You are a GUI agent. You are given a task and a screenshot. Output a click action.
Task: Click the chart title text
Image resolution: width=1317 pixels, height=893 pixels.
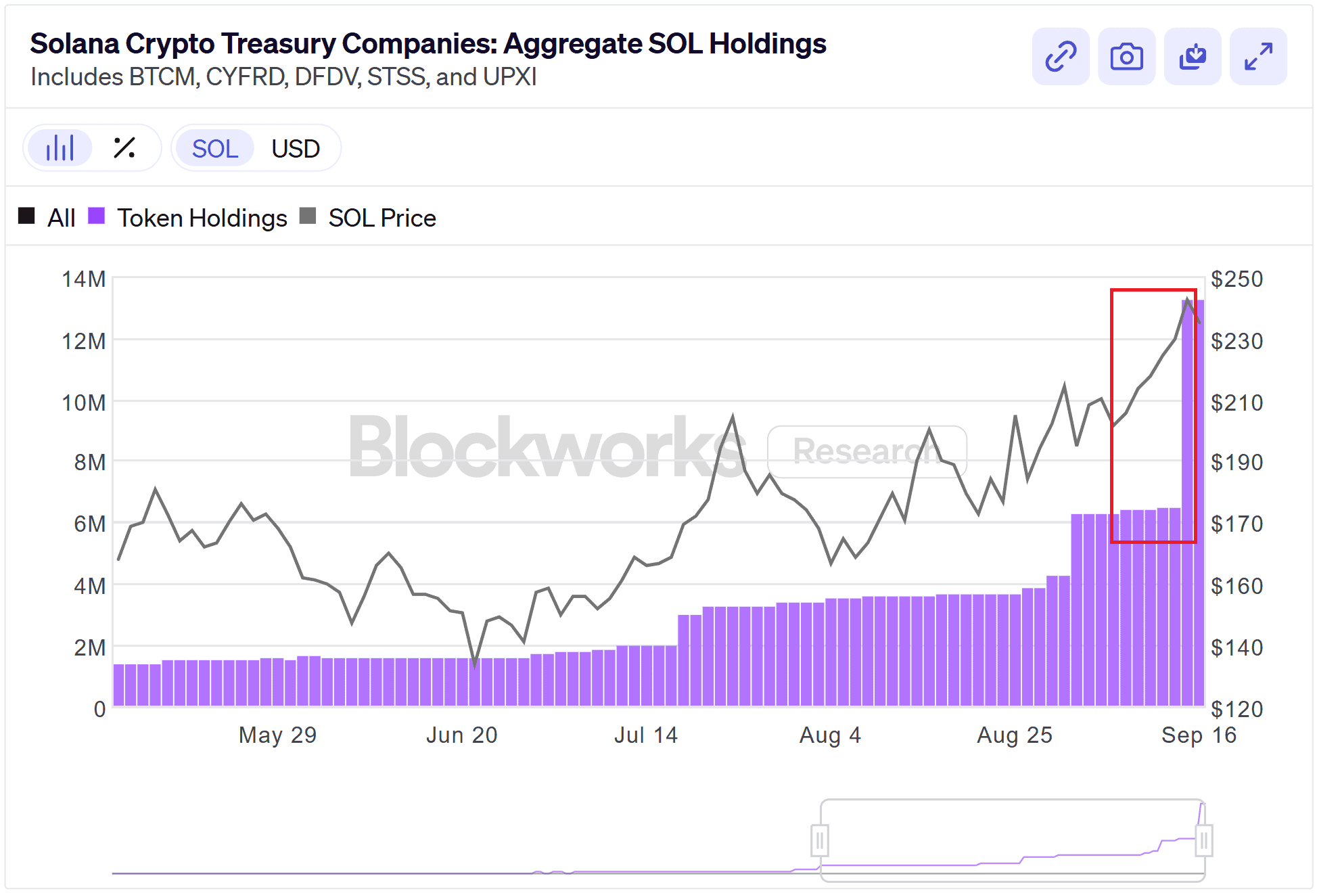coord(428,44)
